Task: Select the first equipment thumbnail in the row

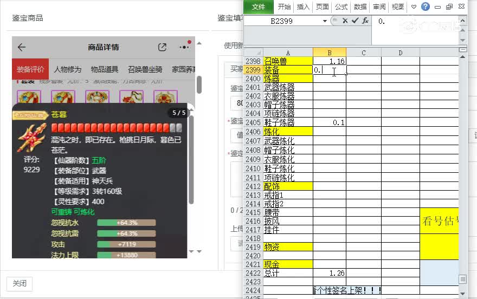Action: tap(29, 97)
